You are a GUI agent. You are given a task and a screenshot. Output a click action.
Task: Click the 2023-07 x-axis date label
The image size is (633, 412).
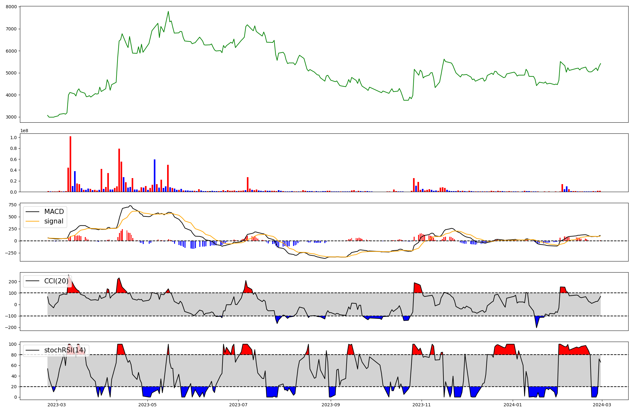click(x=238, y=405)
